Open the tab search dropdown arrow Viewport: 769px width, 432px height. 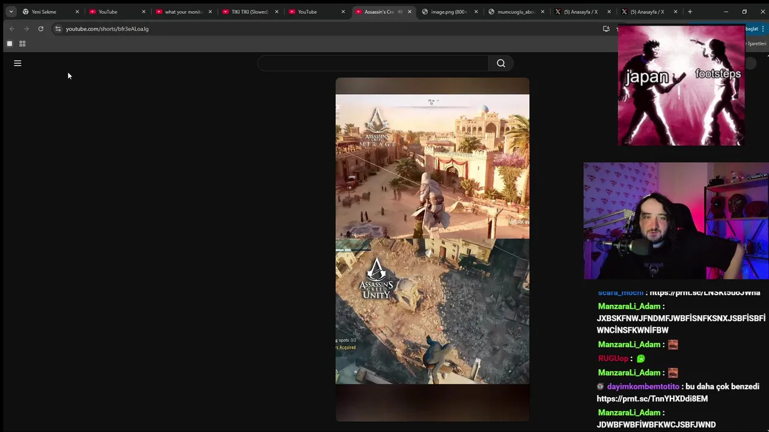[x=11, y=11]
